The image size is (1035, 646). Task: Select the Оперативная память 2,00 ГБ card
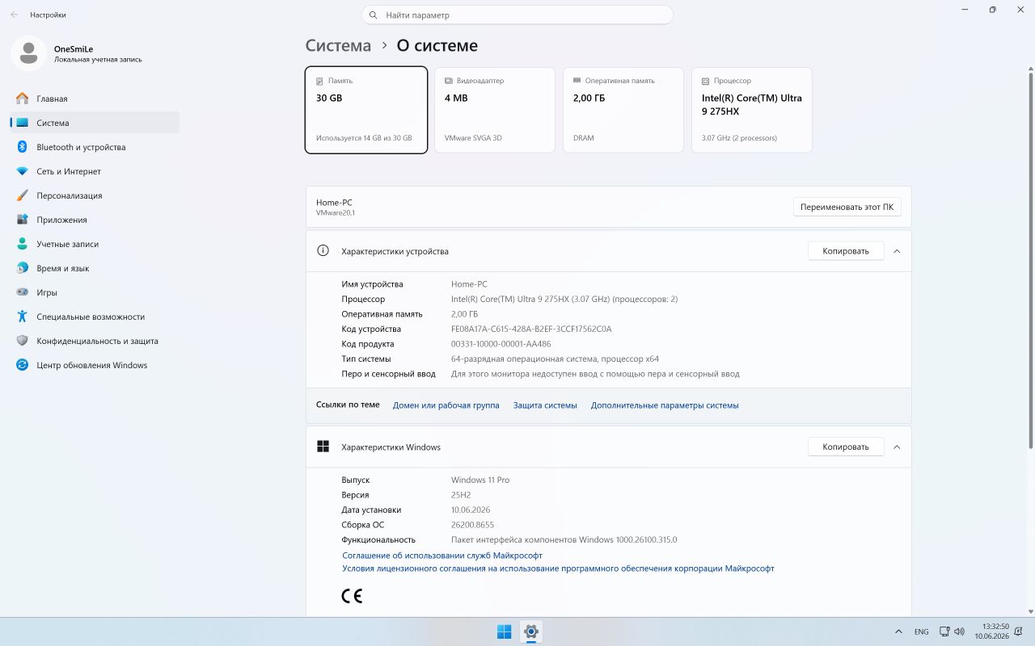pos(623,110)
